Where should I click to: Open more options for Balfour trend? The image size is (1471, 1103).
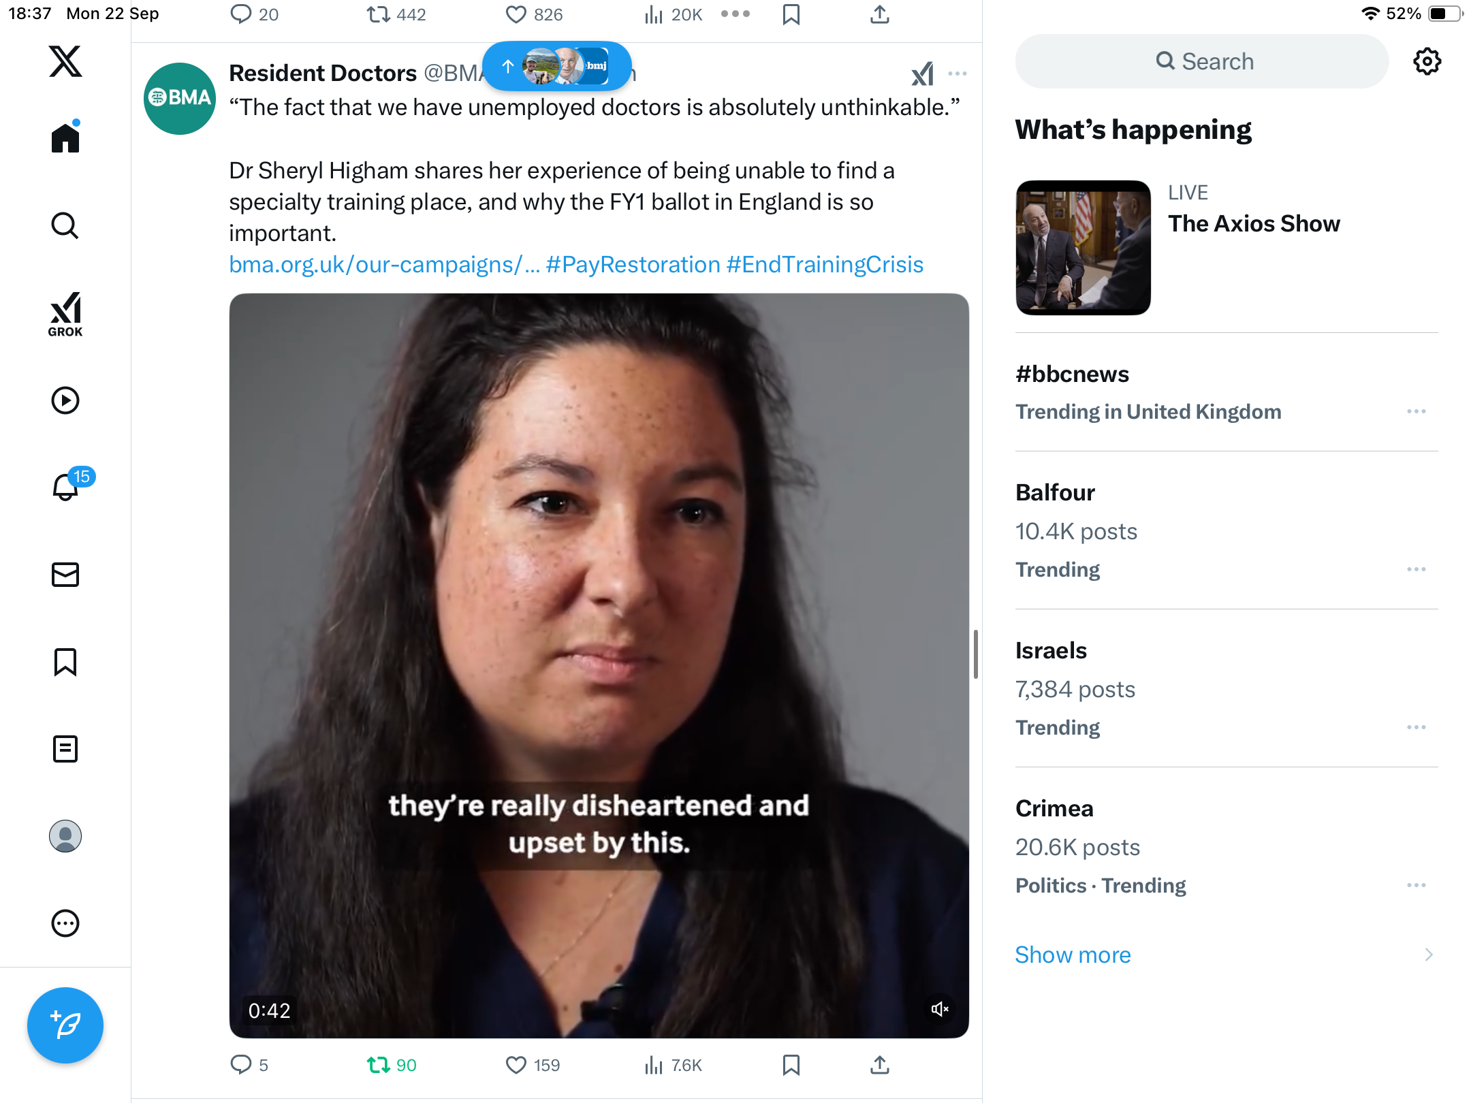[1417, 569]
